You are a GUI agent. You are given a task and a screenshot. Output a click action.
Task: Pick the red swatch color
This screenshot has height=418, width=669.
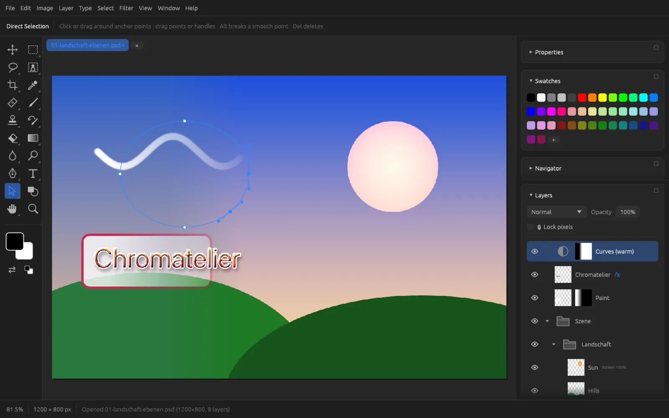point(582,97)
